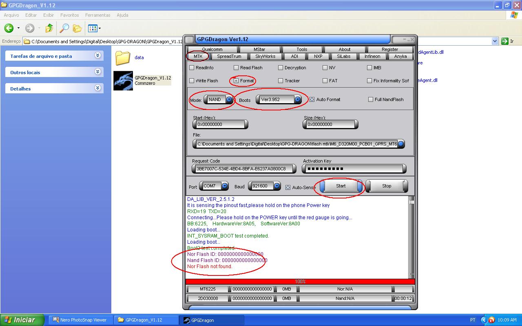Enable the IMEI checkbox

coord(369,68)
